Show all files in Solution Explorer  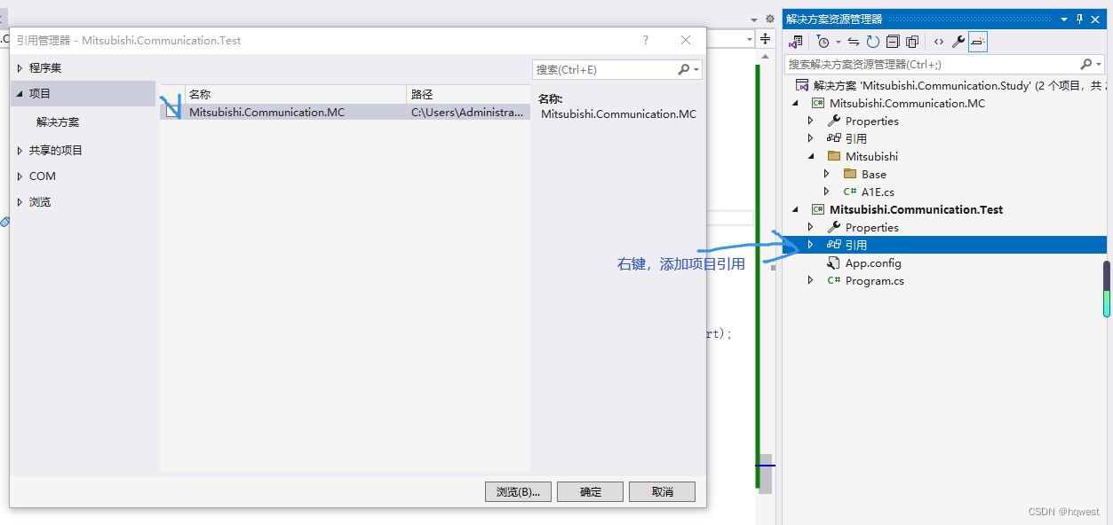912,42
